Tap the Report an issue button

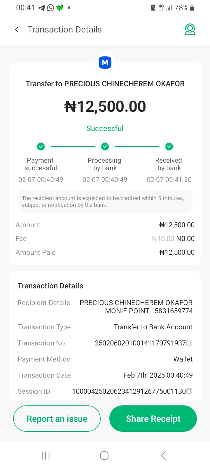click(57, 419)
